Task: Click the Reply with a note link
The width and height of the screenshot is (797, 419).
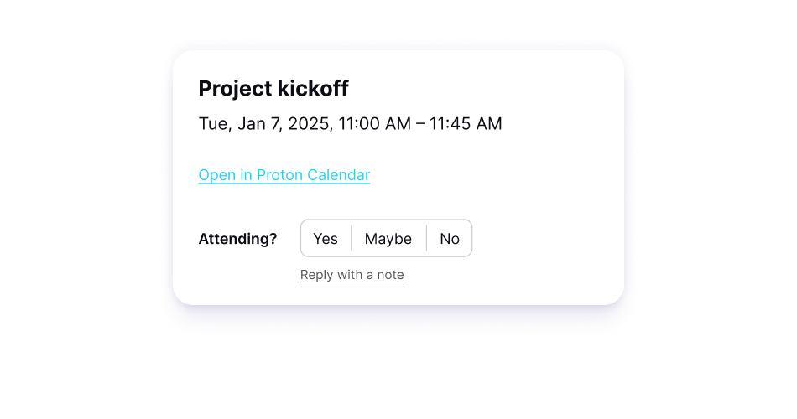Action: point(352,275)
